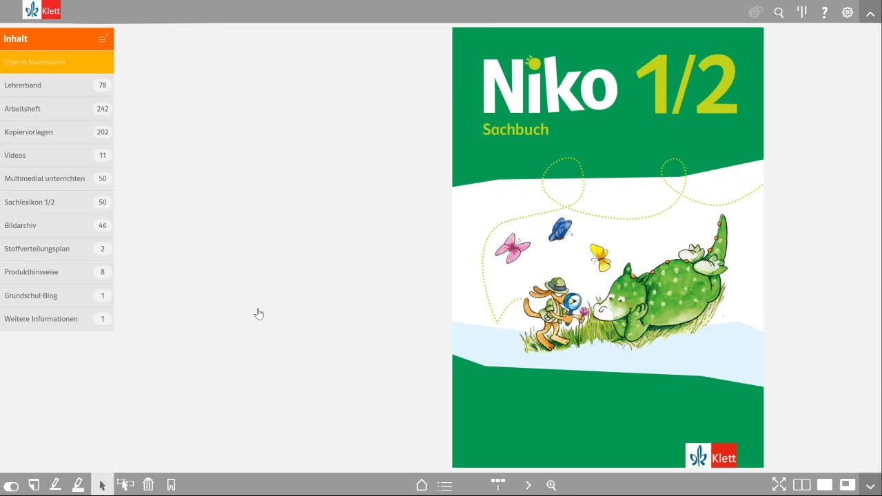Open the Produkthinweise entry
This screenshot has height=496, width=882.
(x=57, y=272)
